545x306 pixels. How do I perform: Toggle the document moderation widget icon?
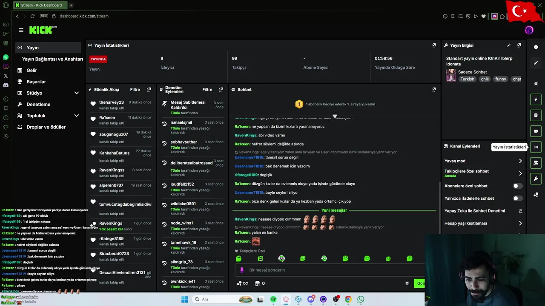click(536, 115)
